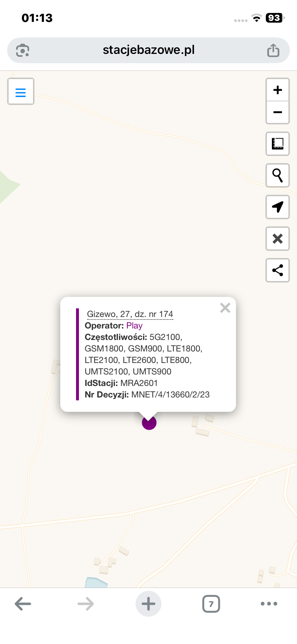Open the map search magnifier tool

[x=278, y=175]
